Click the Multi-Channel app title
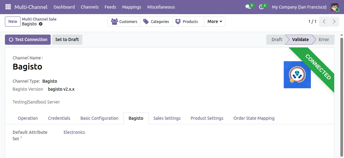 [31, 7]
